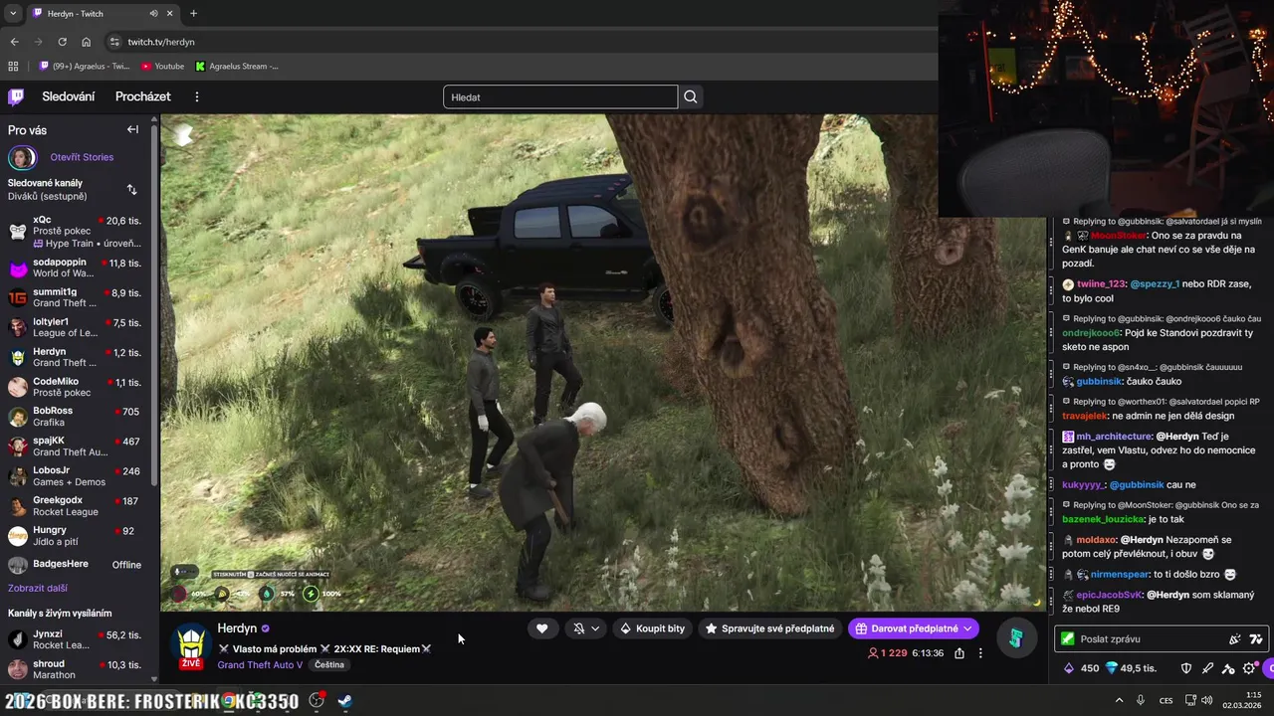Open summit1g channel in the sidebar

click(75, 298)
